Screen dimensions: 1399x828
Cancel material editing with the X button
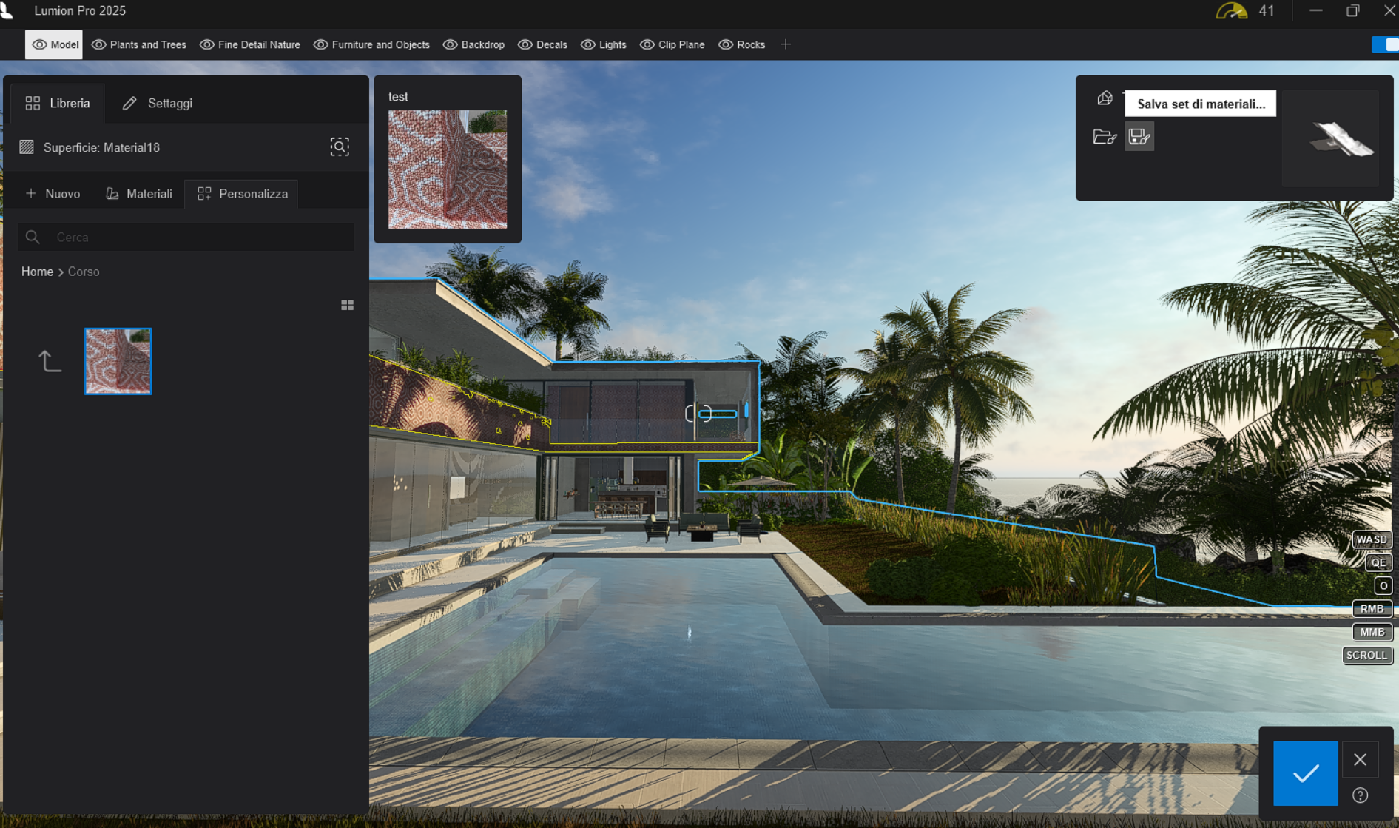tap(1360, 759)
